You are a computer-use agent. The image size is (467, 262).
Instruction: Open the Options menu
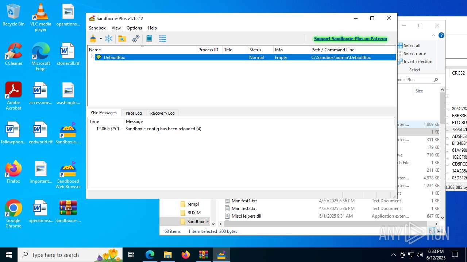click(x=134, y=28)
